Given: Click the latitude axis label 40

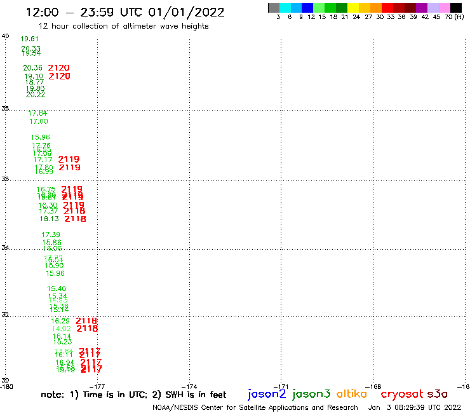Looking at the screenshot, I should (x=5, y=36).
